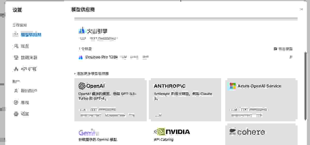Click the integrations @ icon
The height and width of the screenshot is (145, 310).
coord(16,102)
